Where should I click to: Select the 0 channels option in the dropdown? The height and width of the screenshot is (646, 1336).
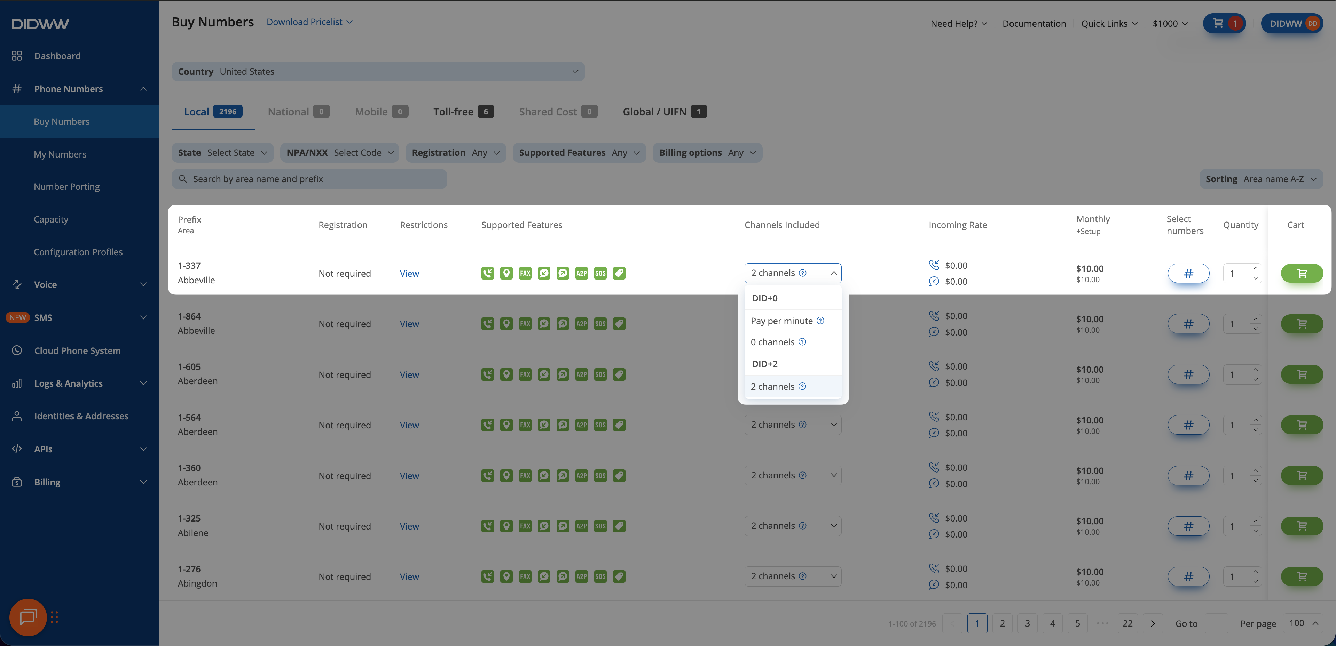(x=772, y=342)
